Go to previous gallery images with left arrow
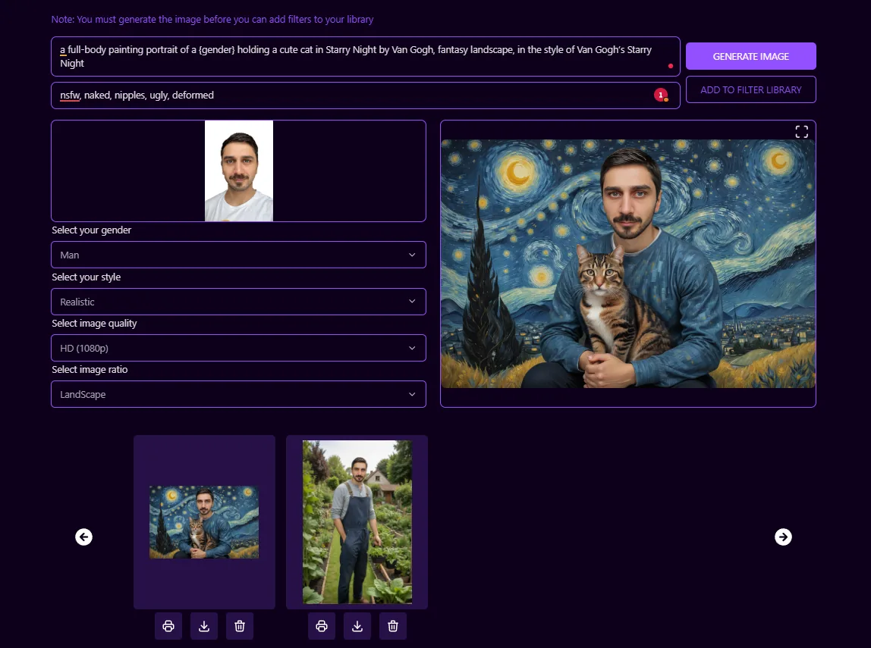This screenshot has height=648, width=871. pyautogui.click(x=84, y=537)
